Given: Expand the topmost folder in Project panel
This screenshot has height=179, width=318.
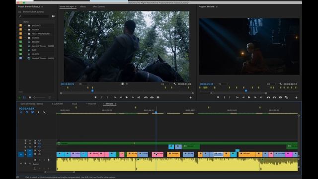Looking at the screenshot, I should click(x=25, y=25).
